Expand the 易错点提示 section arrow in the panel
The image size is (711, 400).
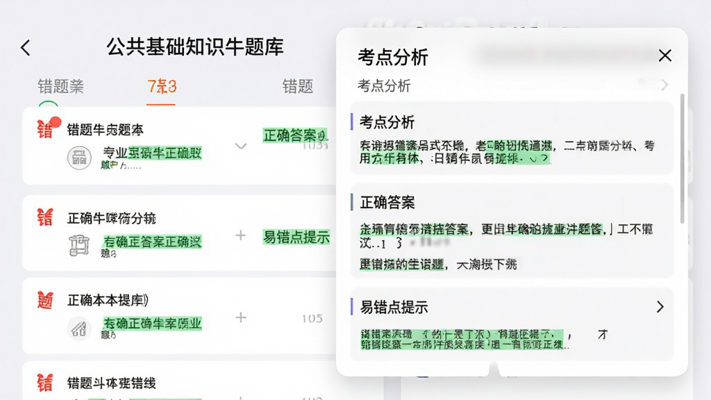pyautogui.click(x=660, y=307)
